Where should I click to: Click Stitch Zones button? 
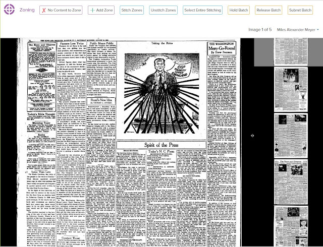click(x=132, y=10)
